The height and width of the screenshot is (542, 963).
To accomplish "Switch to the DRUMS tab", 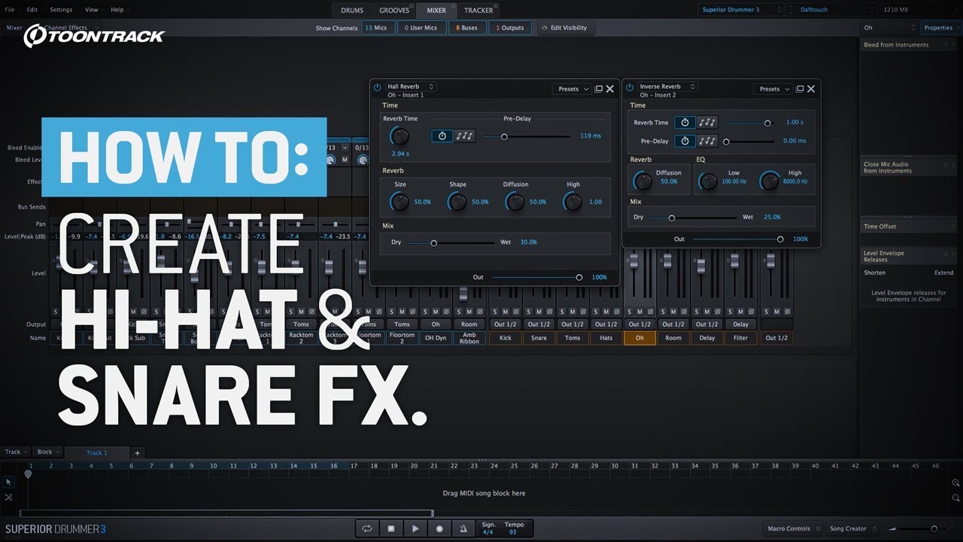I will (x=352, y=10).
